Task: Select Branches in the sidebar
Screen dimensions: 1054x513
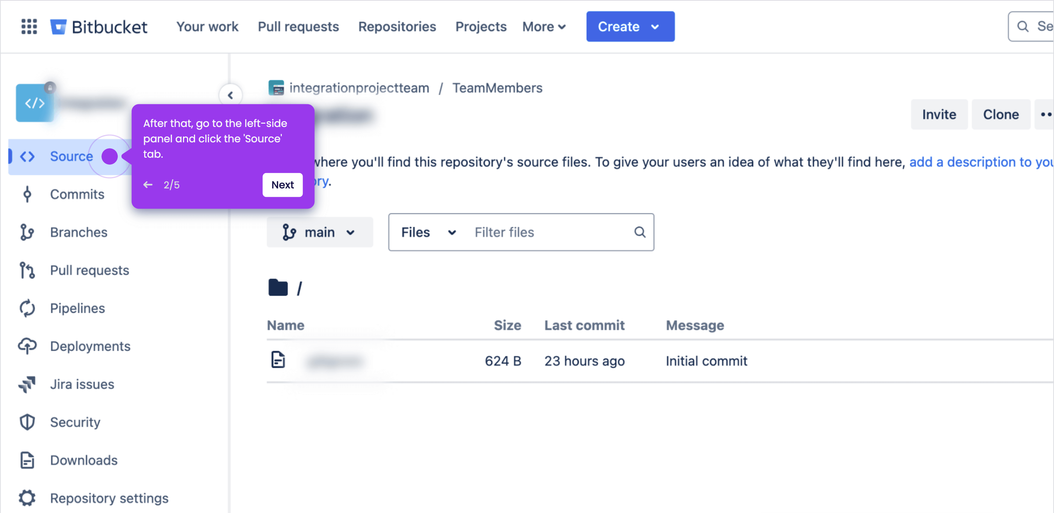Action: pos(79,232)
